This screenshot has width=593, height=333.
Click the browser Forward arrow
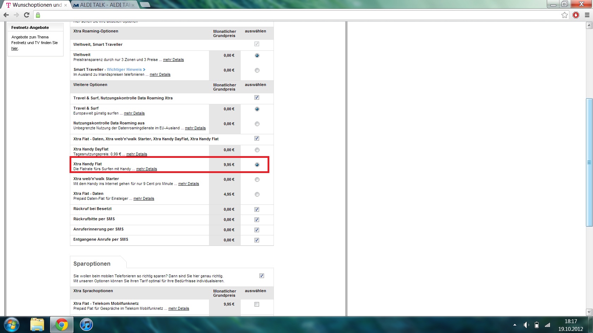click(x=16, y=15)
